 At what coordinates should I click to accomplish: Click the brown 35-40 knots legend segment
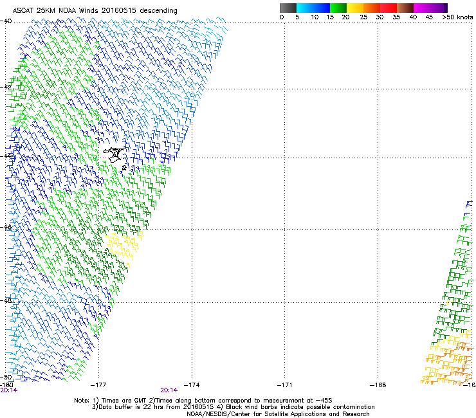pos(405,8)
